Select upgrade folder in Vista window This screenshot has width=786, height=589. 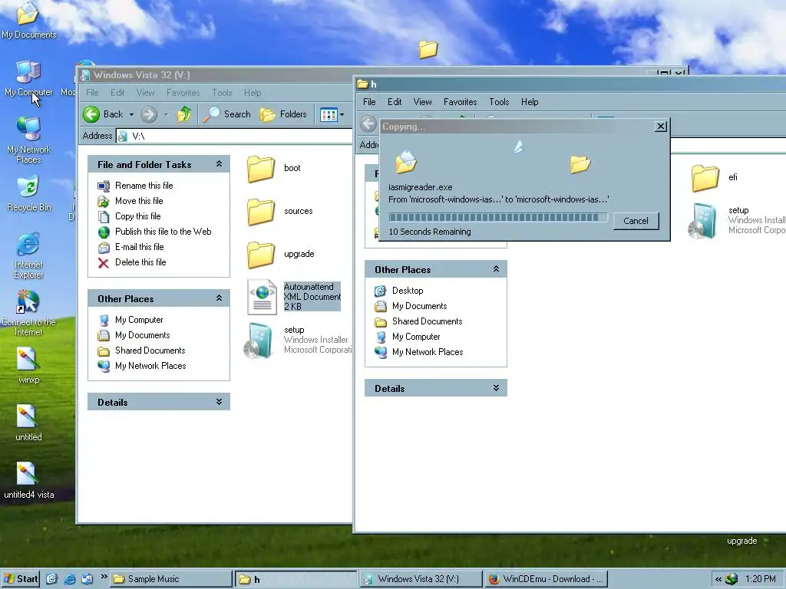pyautogui.click(x=261, y=255)
